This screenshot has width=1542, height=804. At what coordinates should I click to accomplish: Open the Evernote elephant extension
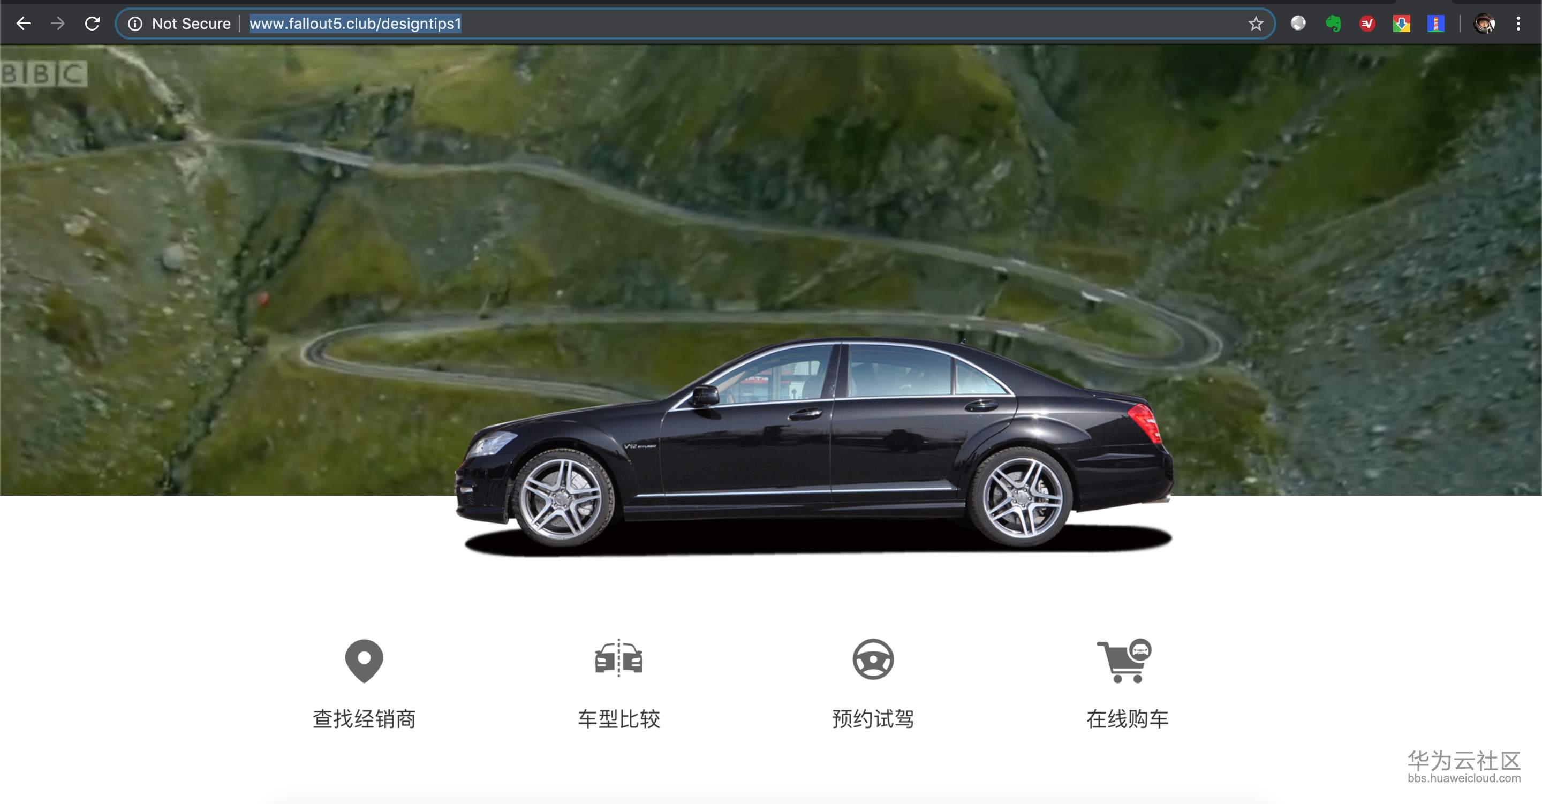[x=1333, y=24]
